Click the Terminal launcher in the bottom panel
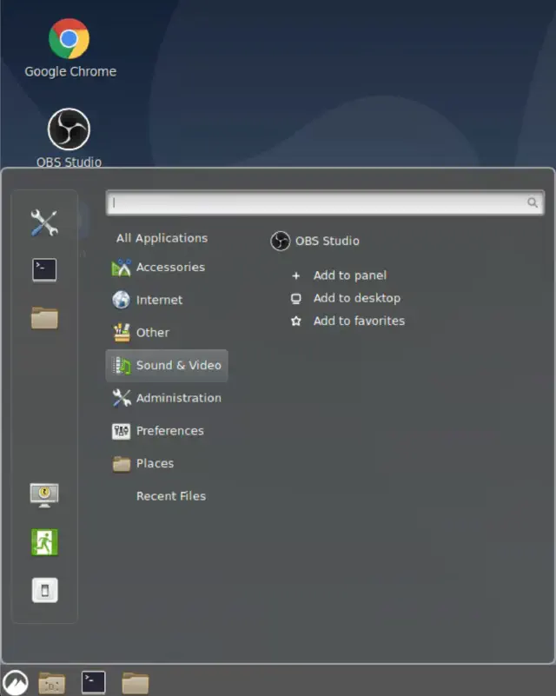The image size is (556, 696). click(x=94, y=682)
